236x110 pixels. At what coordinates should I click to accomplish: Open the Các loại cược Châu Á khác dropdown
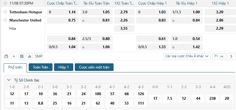tap(187, 56)
